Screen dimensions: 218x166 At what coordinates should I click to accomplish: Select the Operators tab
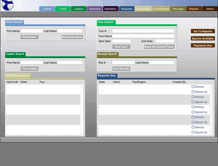(111, 9)
